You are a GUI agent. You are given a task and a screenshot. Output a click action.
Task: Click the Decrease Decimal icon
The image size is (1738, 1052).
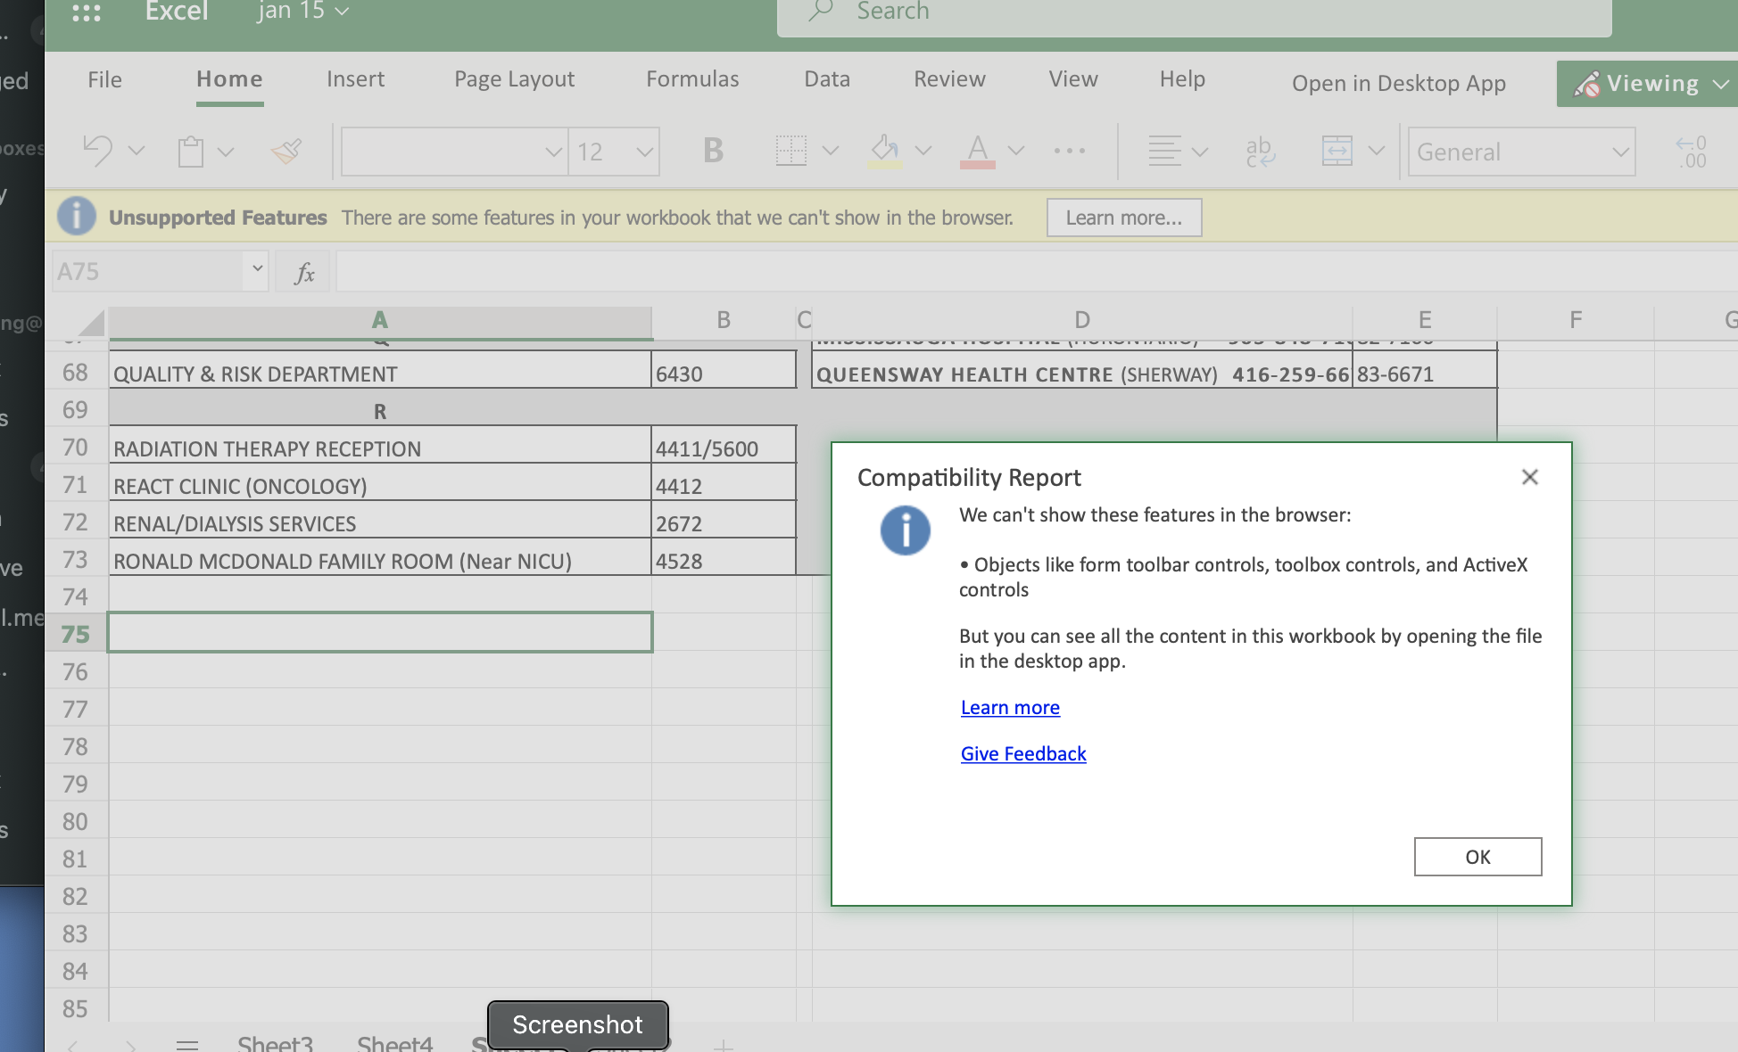coord(1692,152)
